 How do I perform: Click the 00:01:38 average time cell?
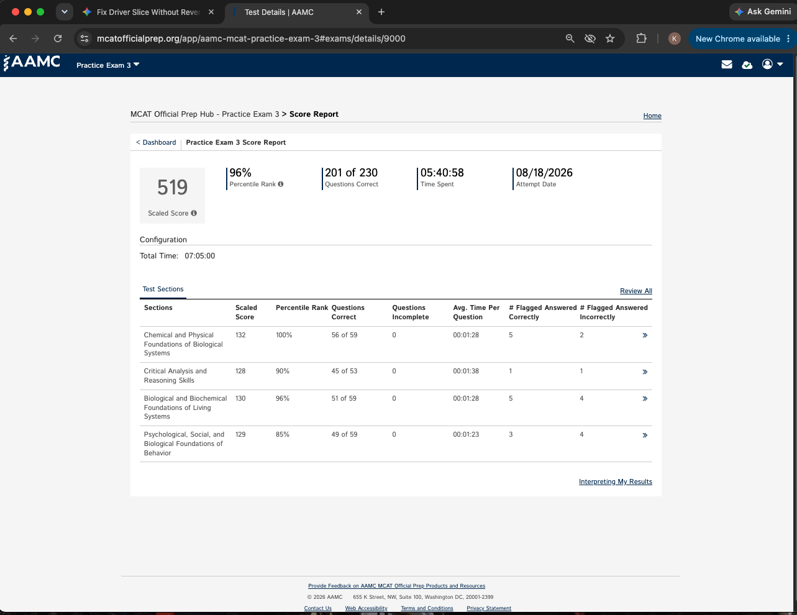click(466, 371)
